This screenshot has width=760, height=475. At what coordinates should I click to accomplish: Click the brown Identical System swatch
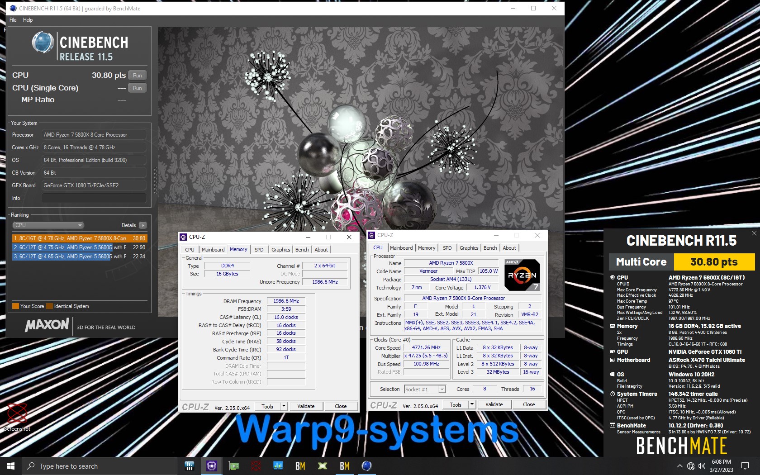coord(49,306)
